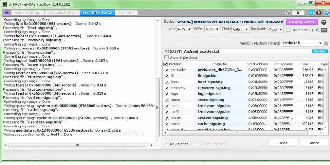Uncheck the boot partition checkbox

click(167, 82)
